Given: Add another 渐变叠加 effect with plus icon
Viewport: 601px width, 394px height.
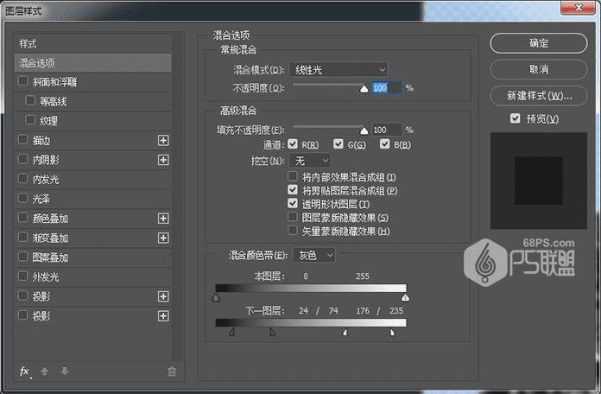Looking at the screenshot, I should (x=163, y=238).
